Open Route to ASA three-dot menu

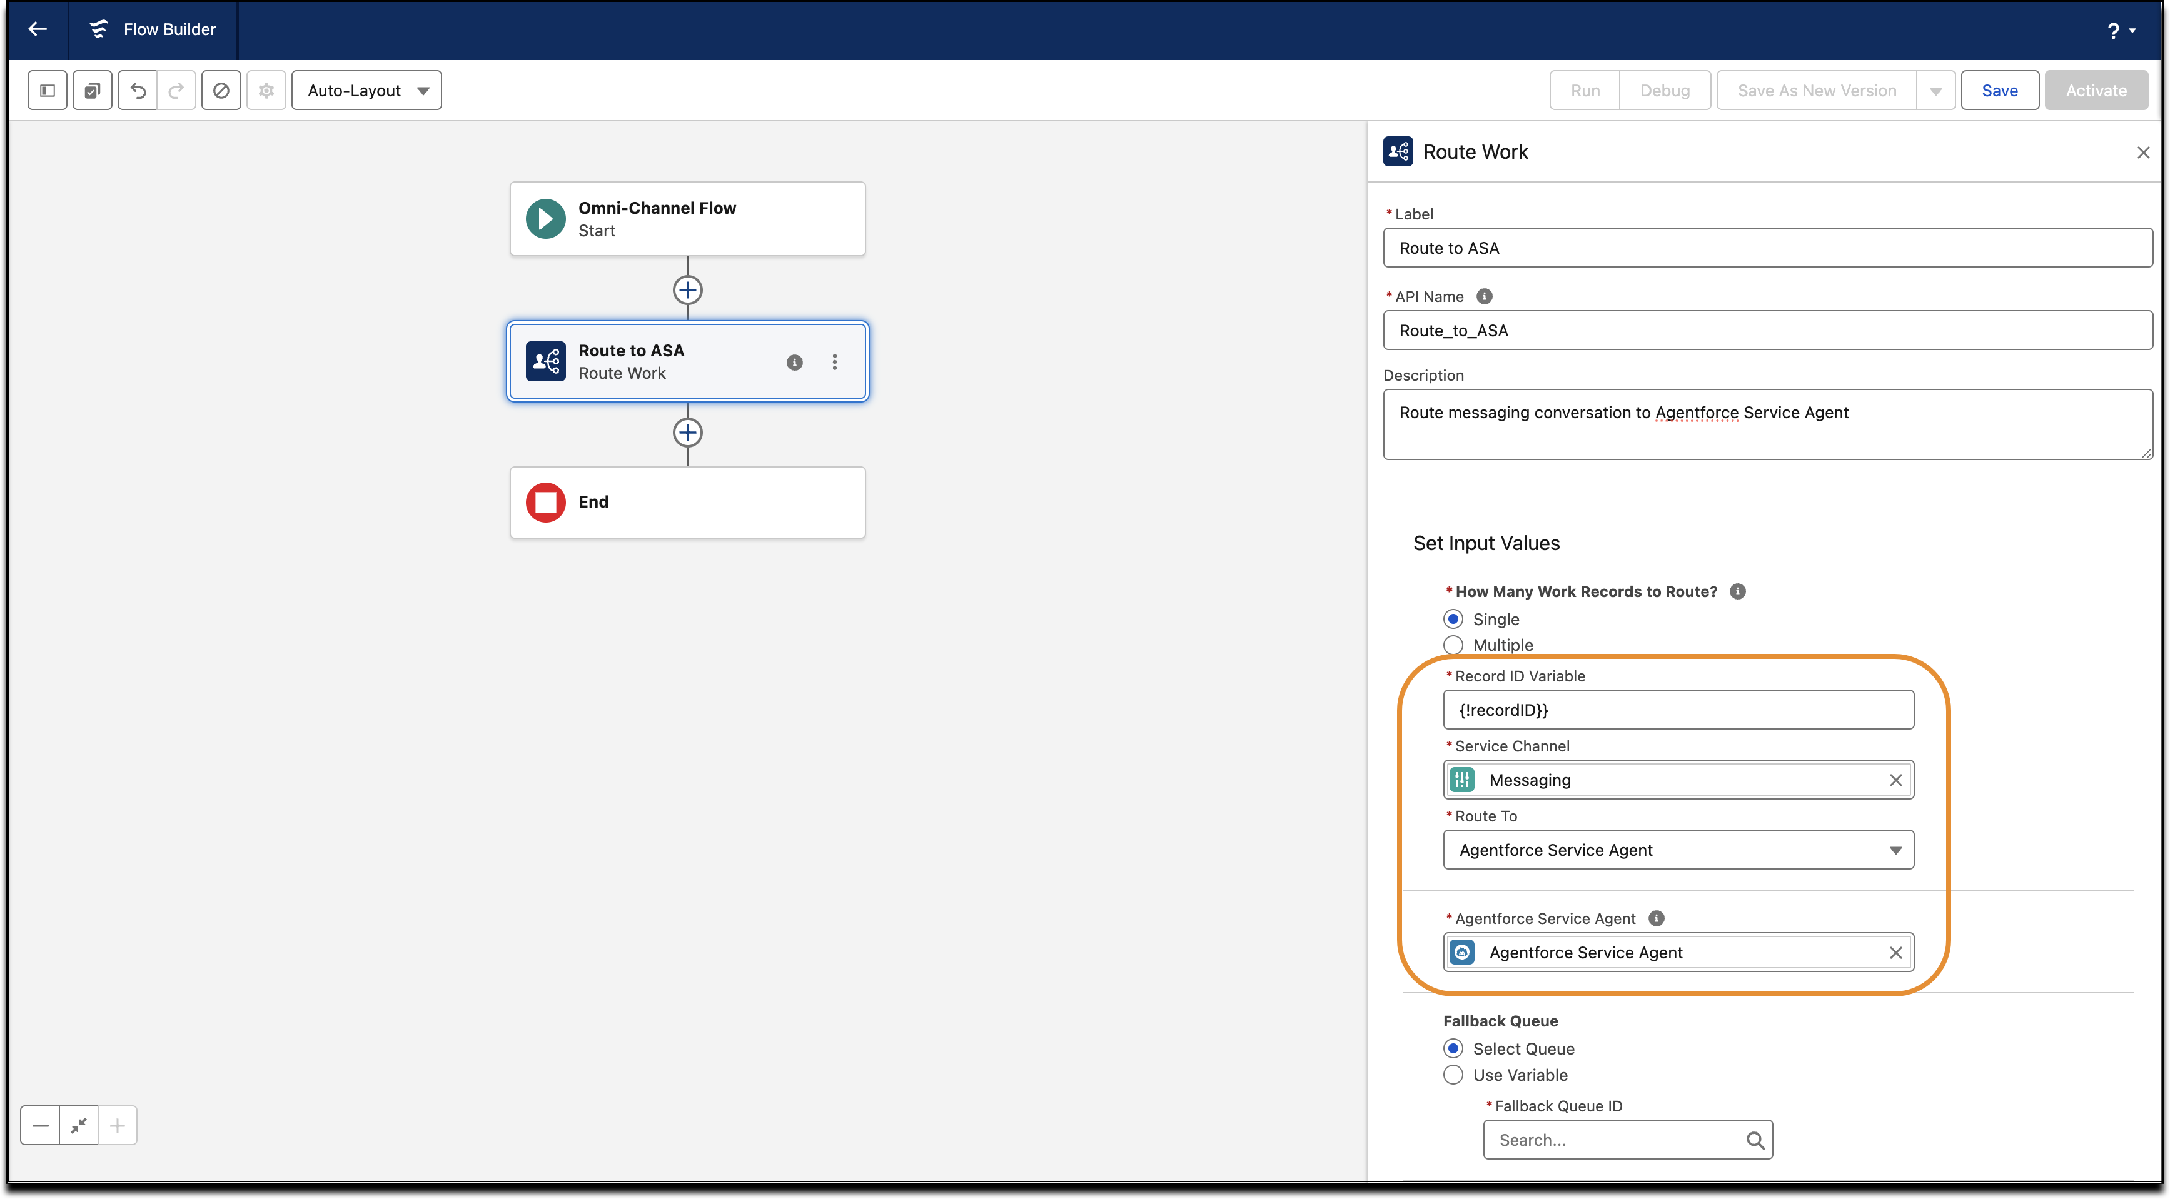coord(834,362)
